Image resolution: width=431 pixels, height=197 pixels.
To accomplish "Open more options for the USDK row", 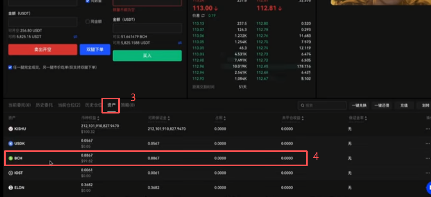I will (427, 143).
